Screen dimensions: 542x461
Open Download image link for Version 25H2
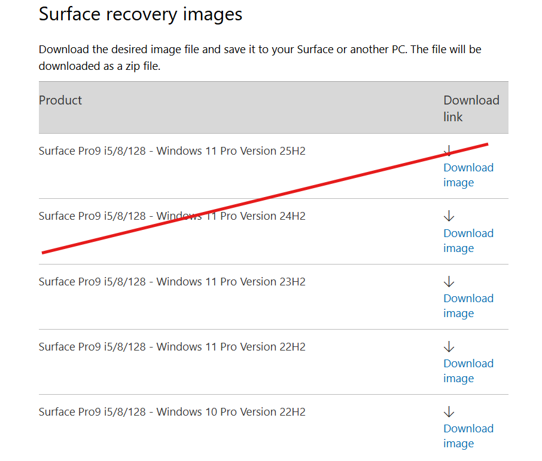point(468,175)
